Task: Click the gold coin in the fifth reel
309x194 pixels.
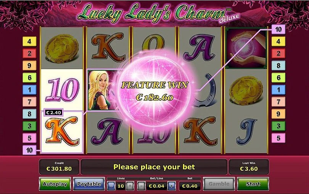Action: point(246,90)
